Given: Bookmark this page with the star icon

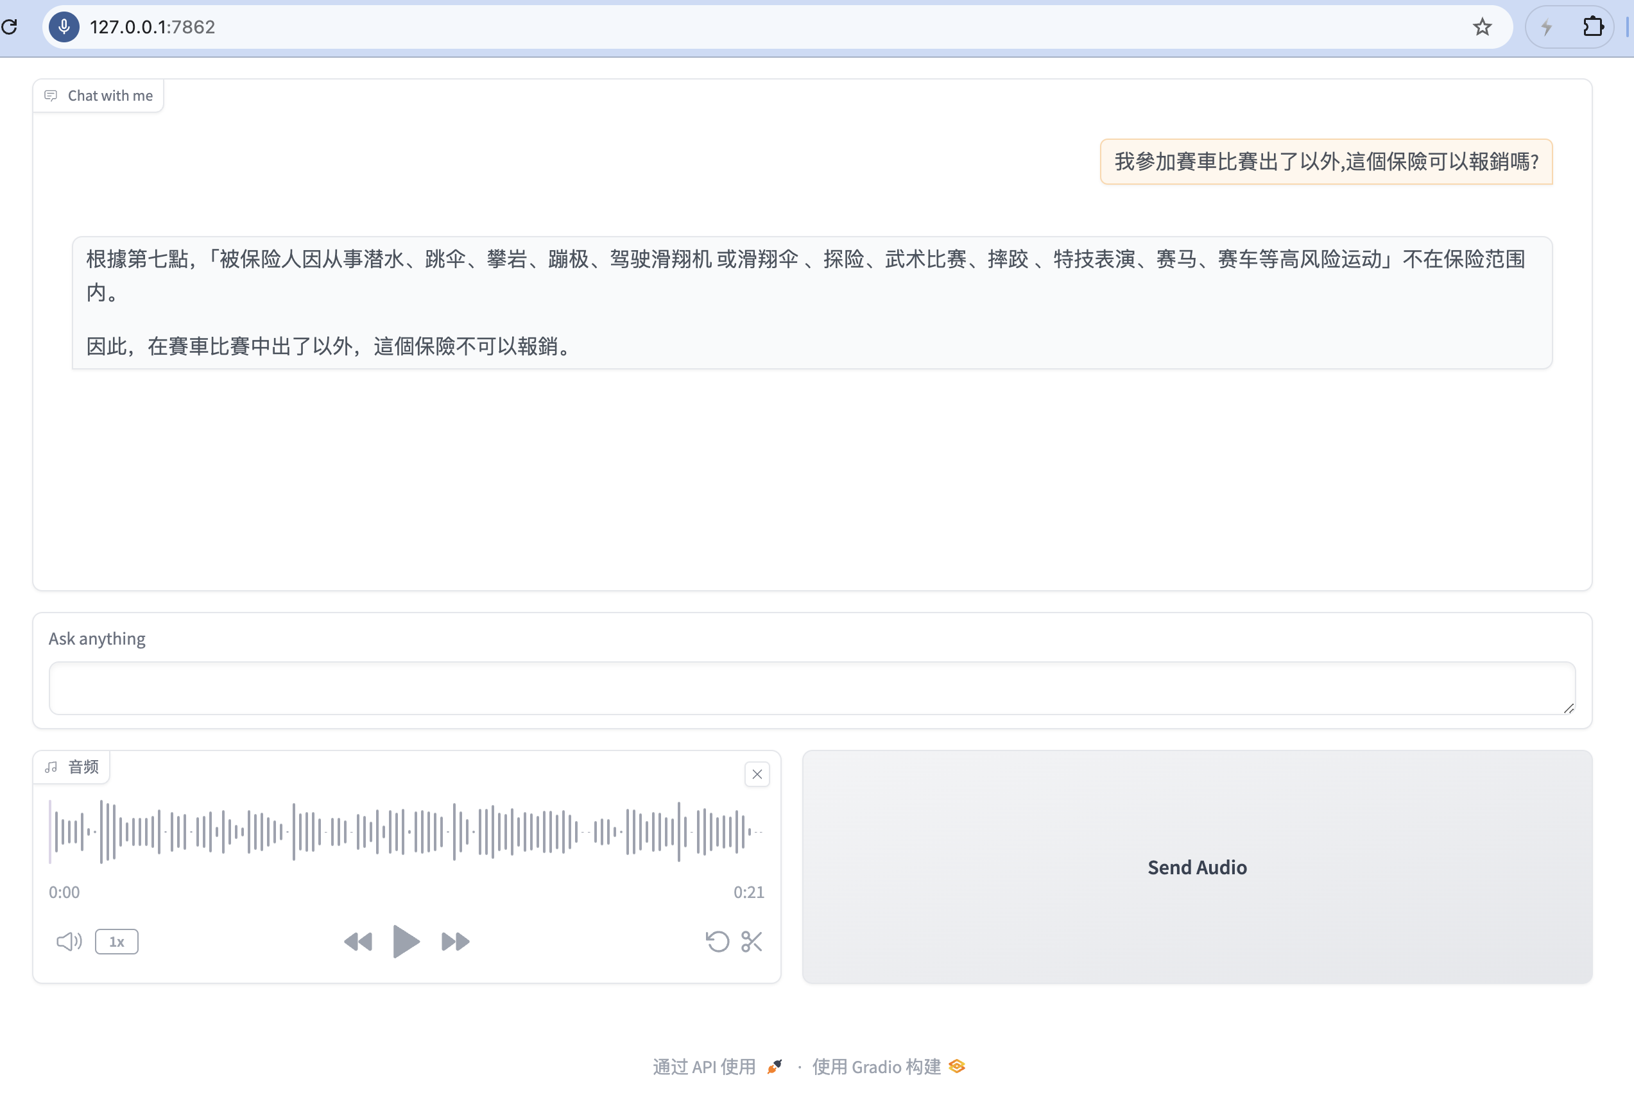Looking at the screenshot, I should (x=1482, y=27).
